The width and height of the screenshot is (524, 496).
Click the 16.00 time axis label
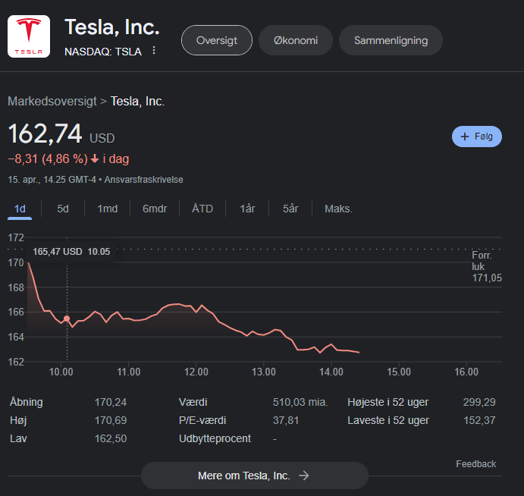point(466,372)
